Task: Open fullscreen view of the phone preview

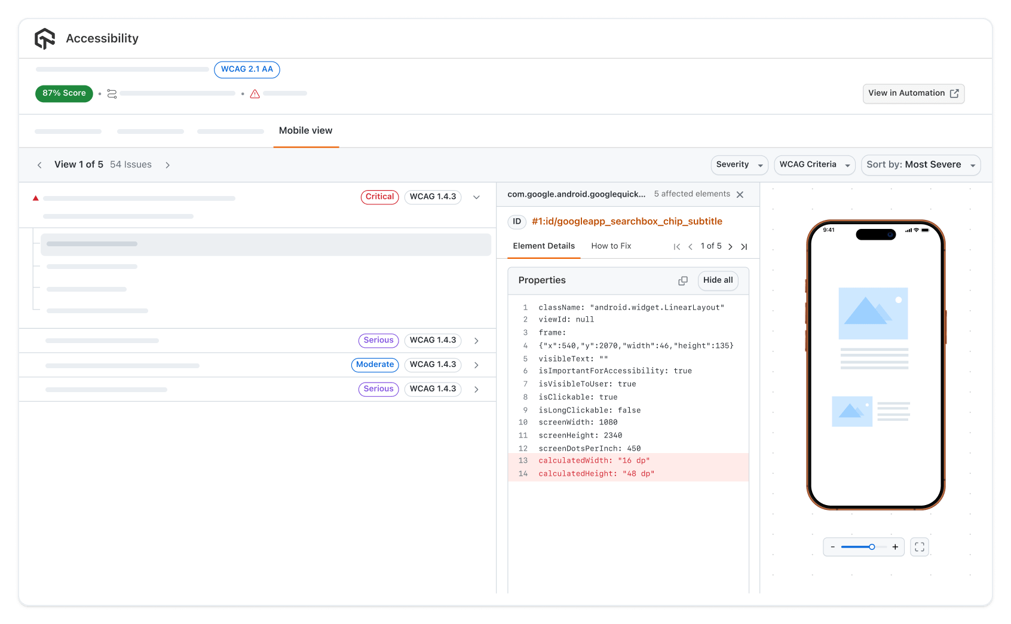Action: [x=919, y=546]
